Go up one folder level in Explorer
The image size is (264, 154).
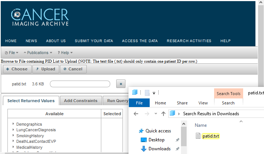163,114
